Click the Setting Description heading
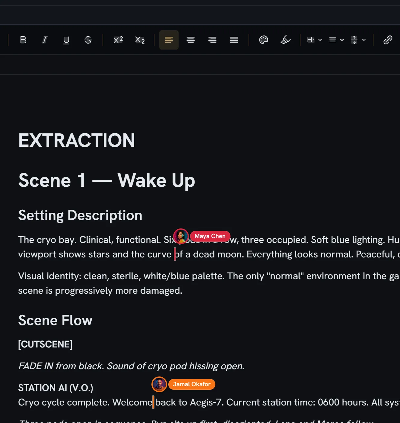 coord(80,215)
